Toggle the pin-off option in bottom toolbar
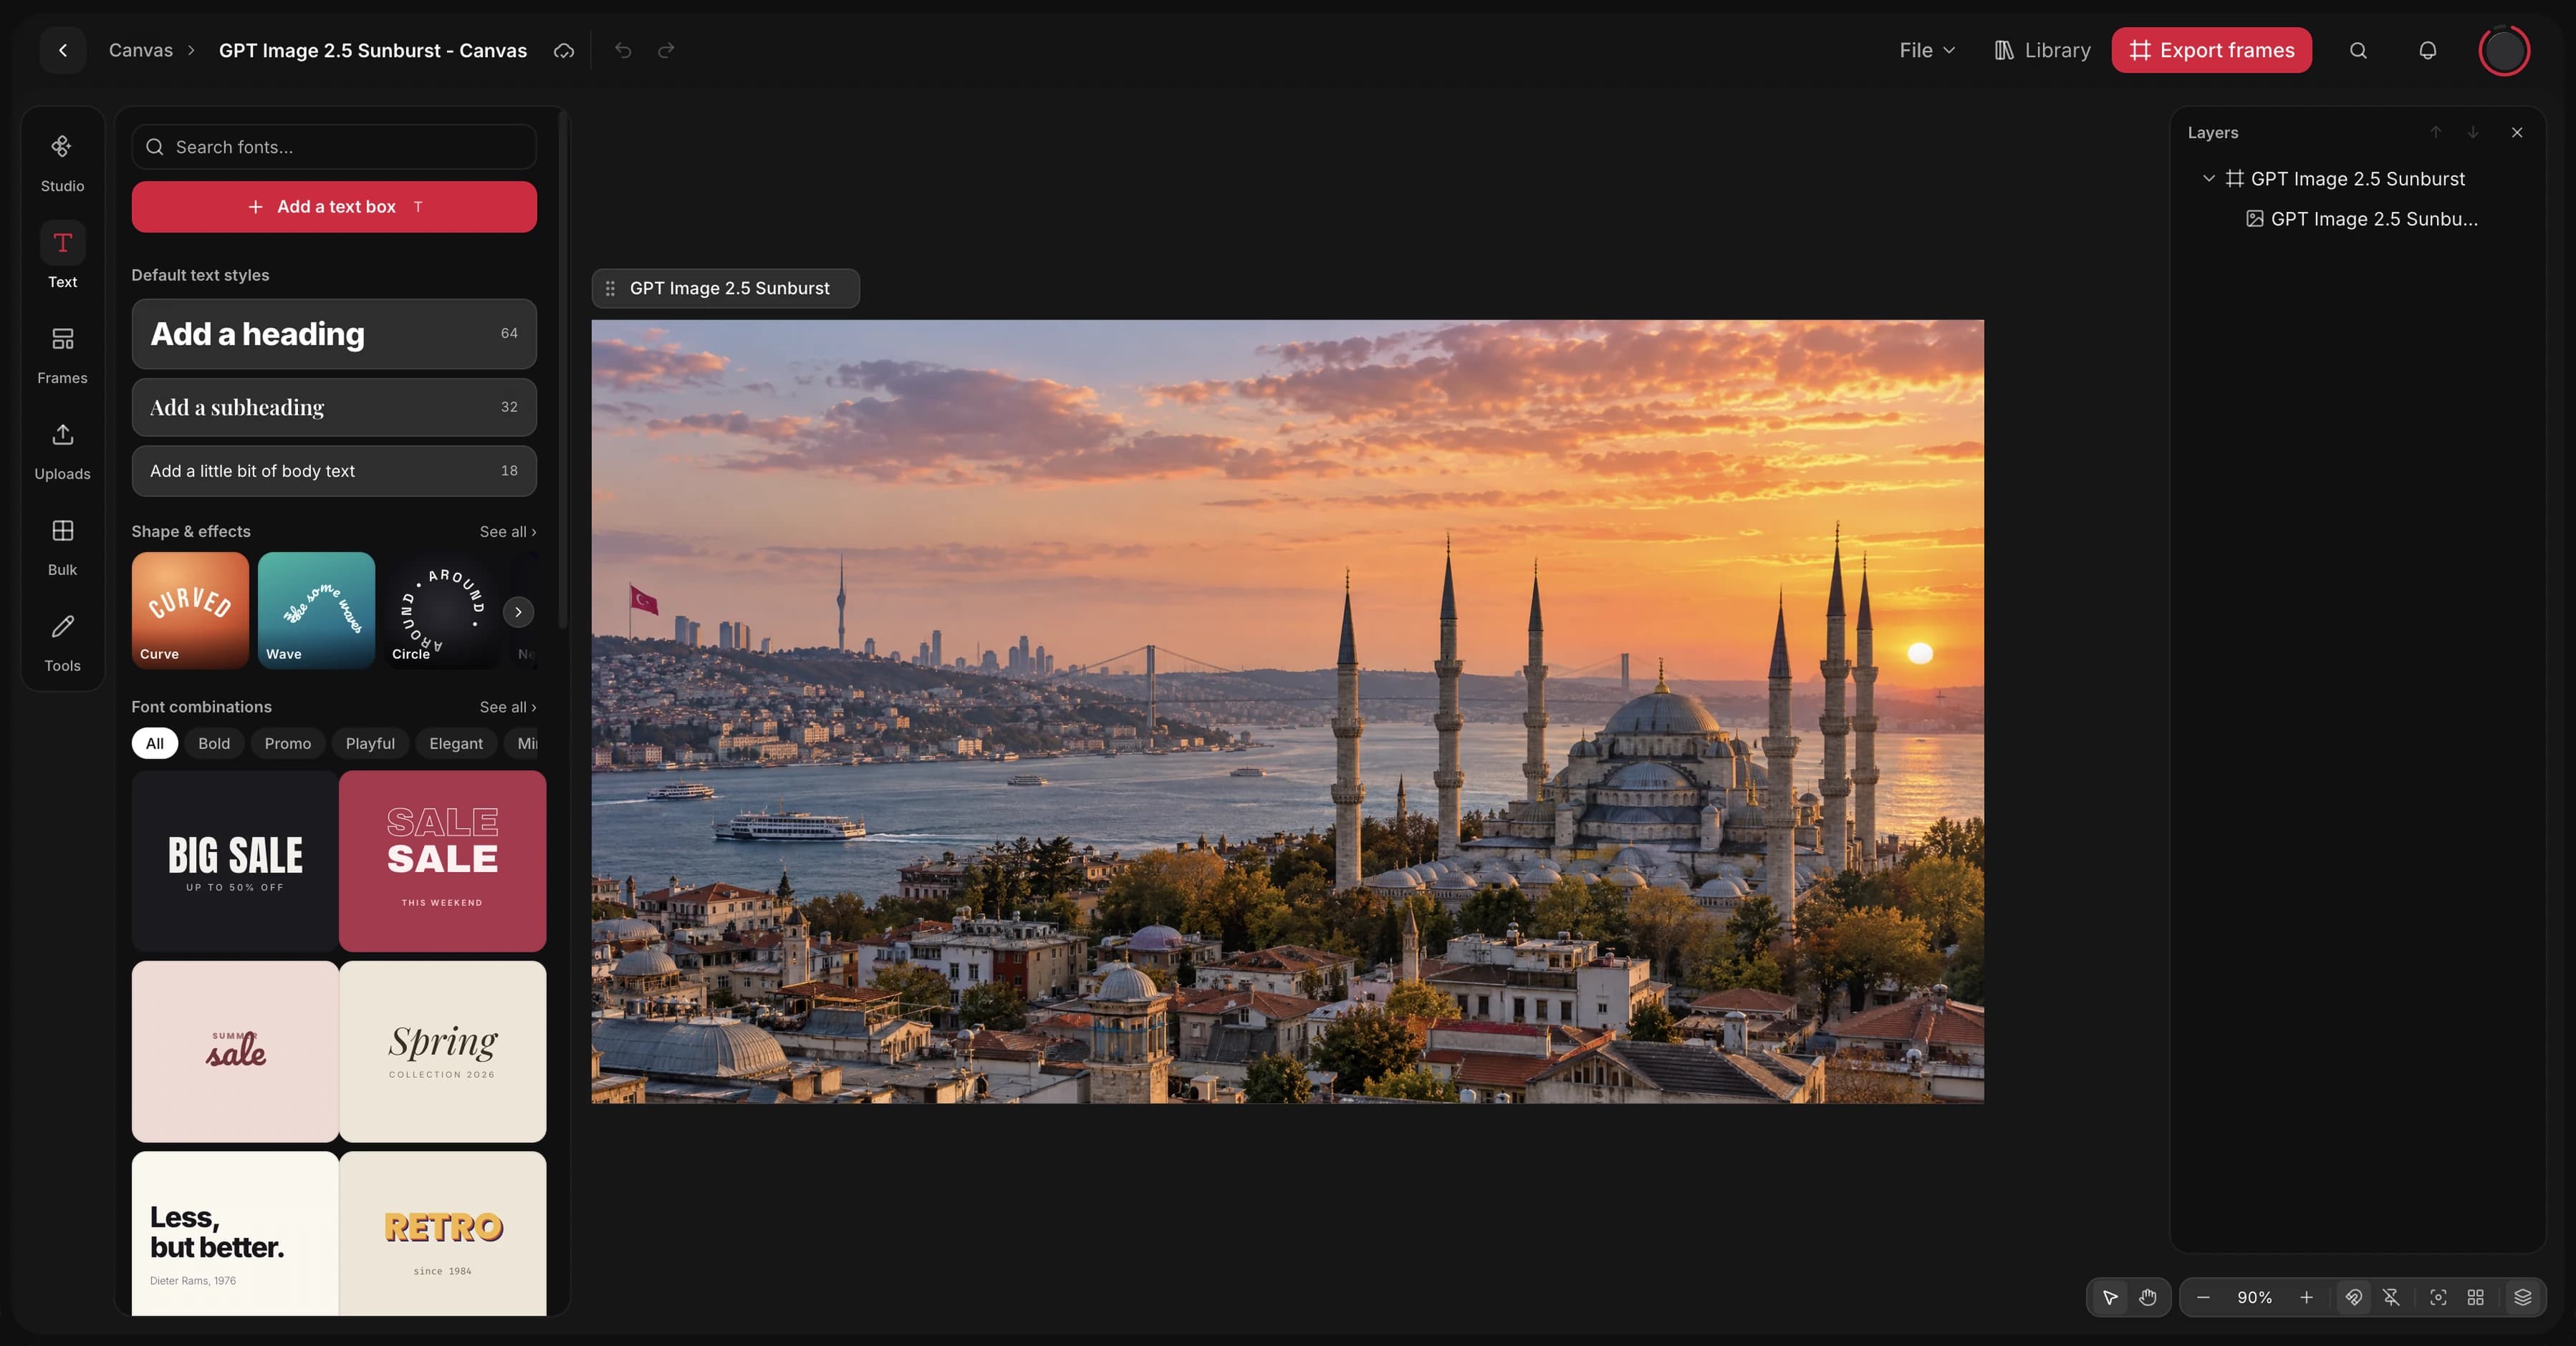Viewport: 2576px width, 1346px height. tap(2391, 1297)
